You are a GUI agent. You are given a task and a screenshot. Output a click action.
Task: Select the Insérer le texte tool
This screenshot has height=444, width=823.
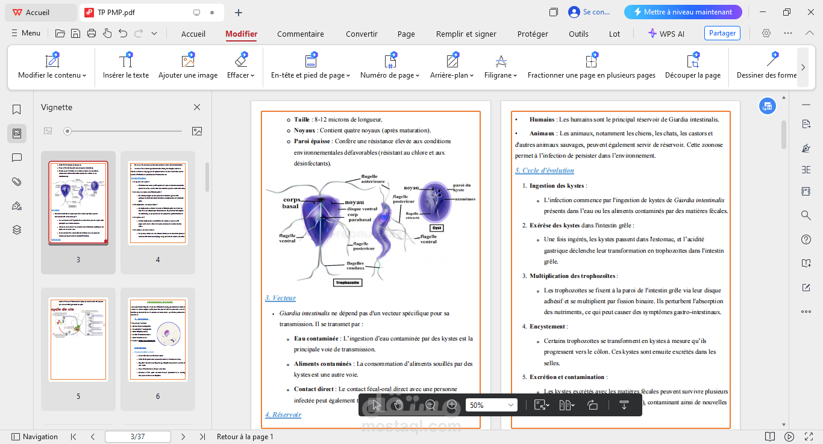point(126,66)
